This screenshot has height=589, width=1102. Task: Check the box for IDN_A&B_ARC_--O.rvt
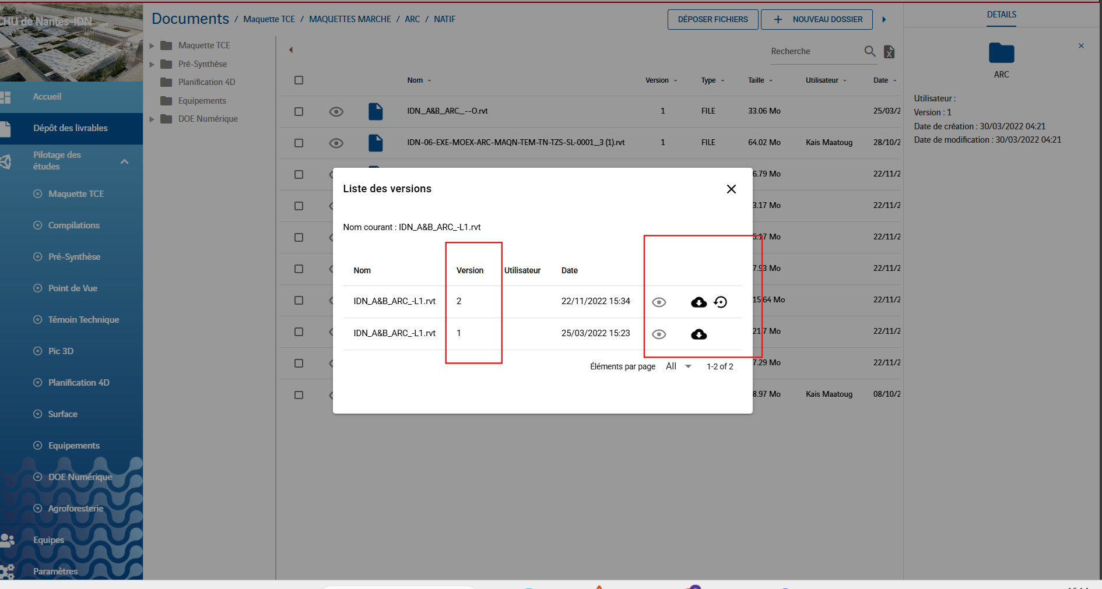[x=299, y=111]
